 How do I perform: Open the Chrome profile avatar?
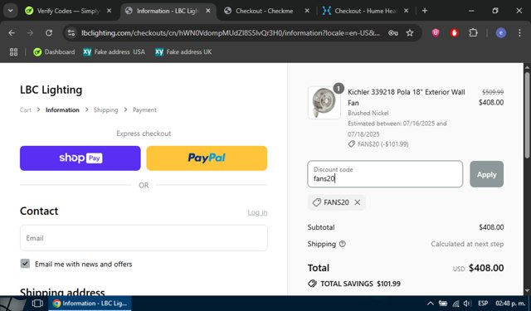click(x=501, y=33)
